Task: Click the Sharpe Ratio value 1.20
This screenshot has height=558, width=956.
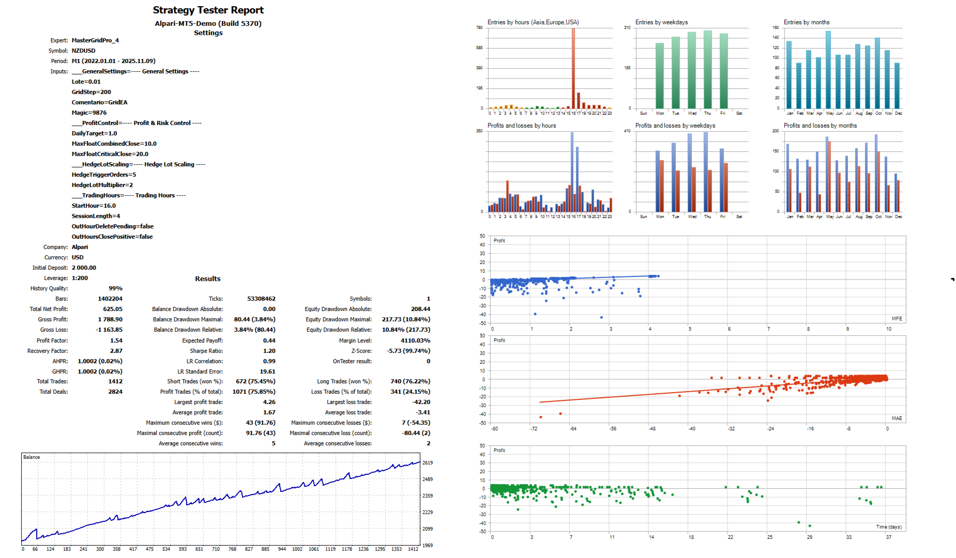Action: (269, 351)
